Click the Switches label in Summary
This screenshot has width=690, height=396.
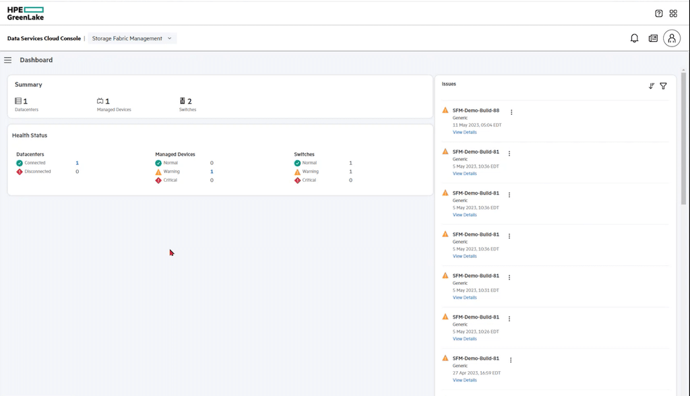tap(187, 110)
